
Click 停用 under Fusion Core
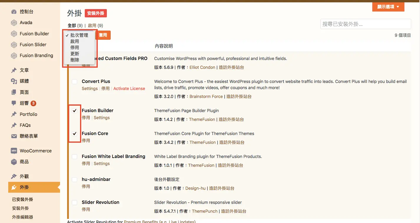86,141
